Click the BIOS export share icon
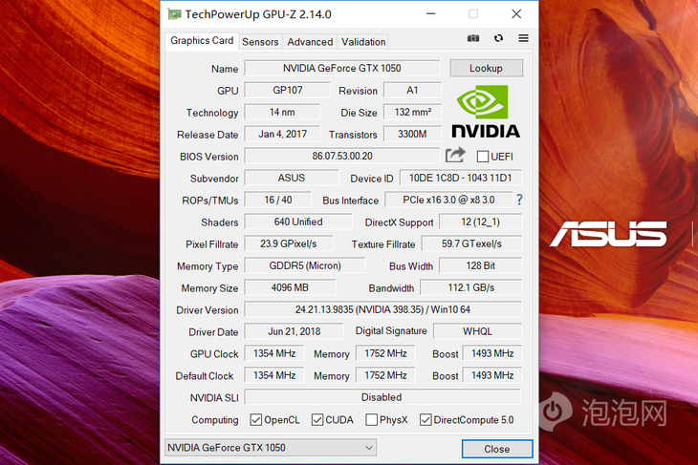 [x=455, y=155]
